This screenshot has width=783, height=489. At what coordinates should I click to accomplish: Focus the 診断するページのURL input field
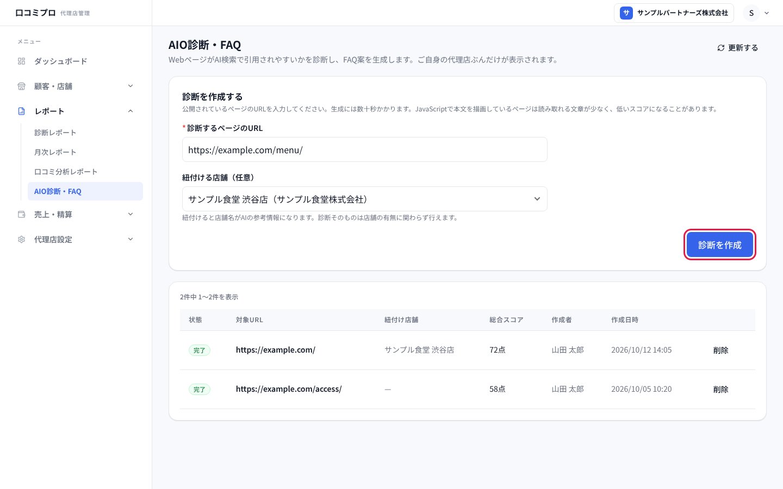[x=364, y=149]
